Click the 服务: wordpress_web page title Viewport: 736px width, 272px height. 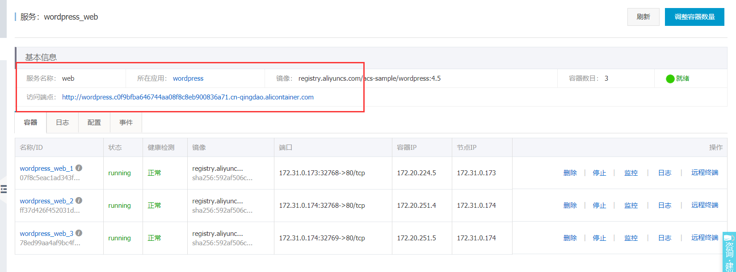point(59,17)
